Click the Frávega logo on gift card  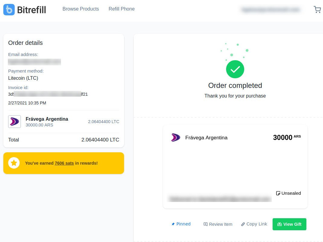click(x=175, y=138)
